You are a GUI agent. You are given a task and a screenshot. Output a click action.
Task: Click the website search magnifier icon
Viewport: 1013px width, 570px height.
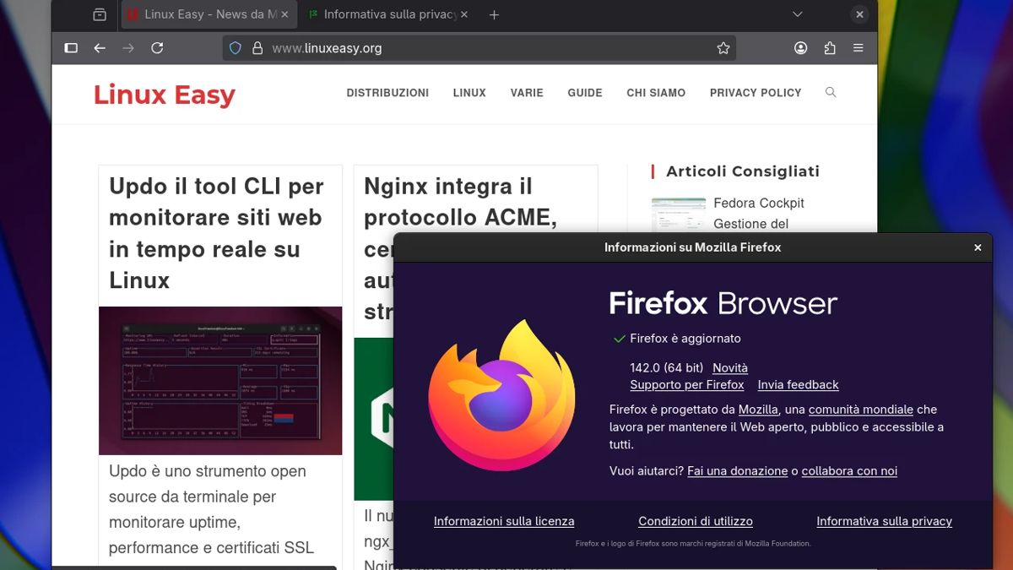831,92
